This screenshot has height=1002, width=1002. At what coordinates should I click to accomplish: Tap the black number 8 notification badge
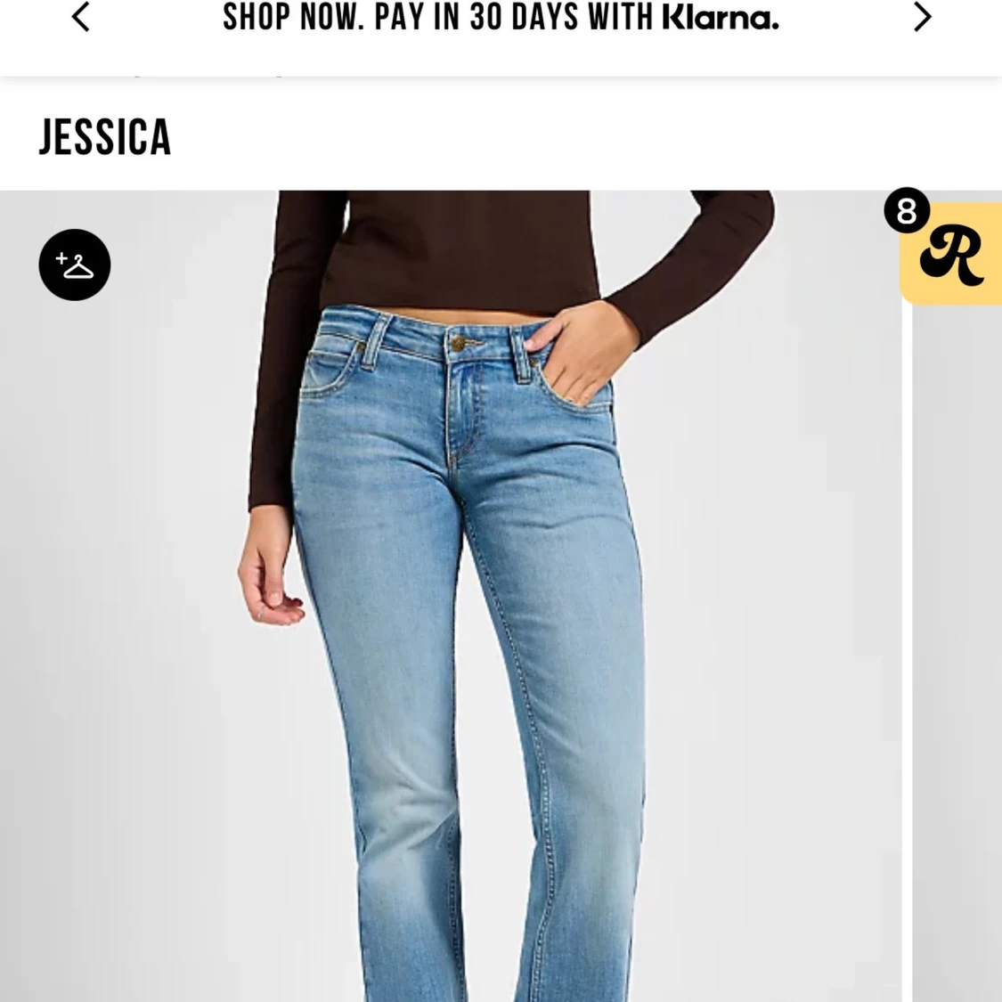(x=907, y=210)
